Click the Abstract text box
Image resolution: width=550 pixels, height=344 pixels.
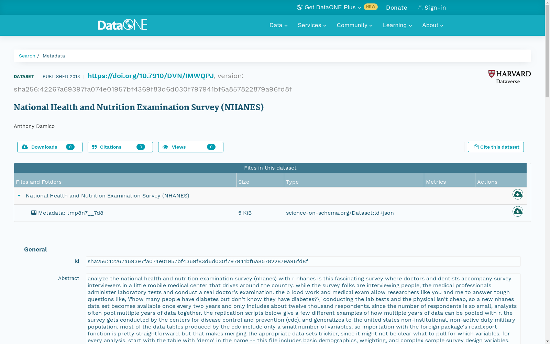click(303, 309)
